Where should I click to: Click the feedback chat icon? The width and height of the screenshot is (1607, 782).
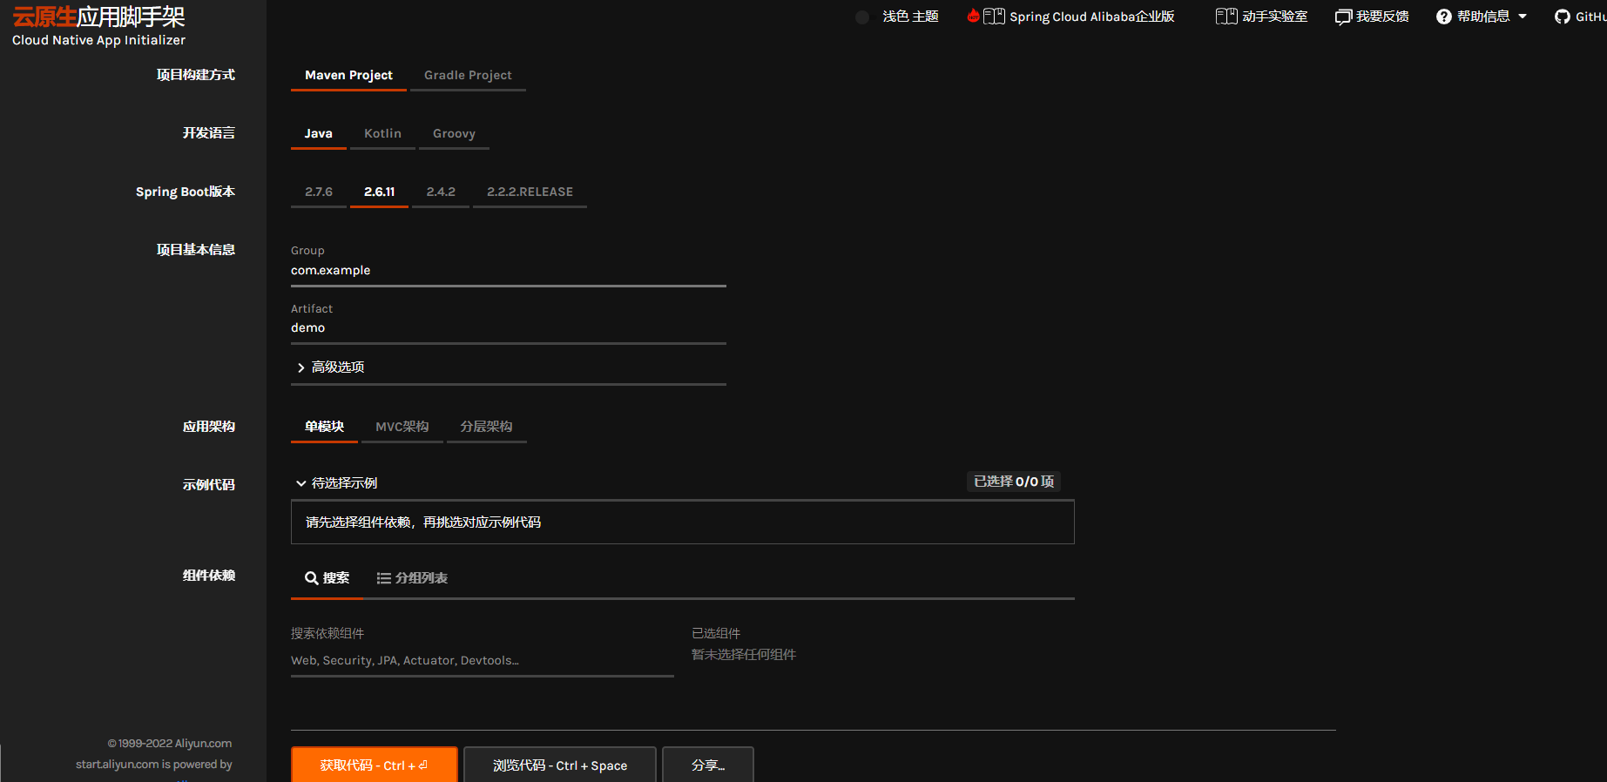coord(1343,17)
